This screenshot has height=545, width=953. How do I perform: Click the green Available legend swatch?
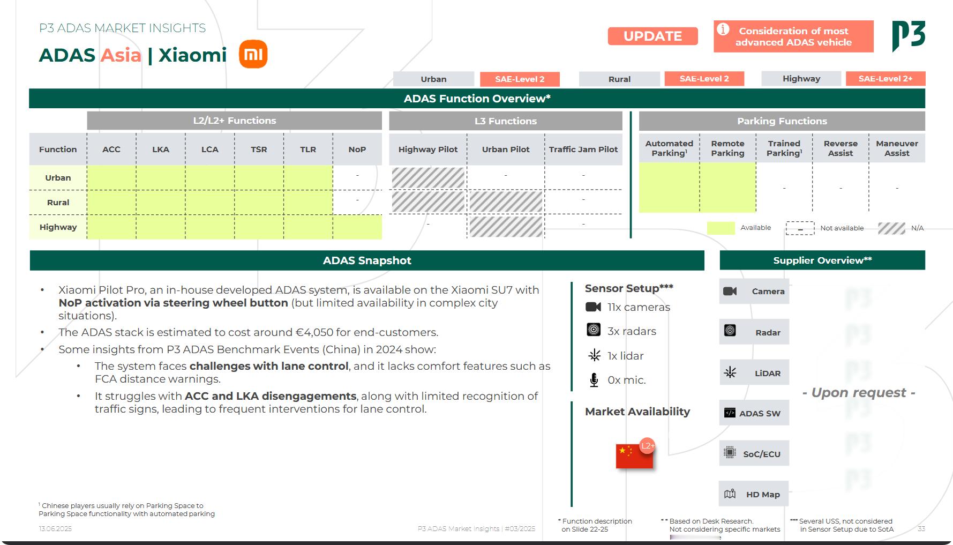pos(721,228)
